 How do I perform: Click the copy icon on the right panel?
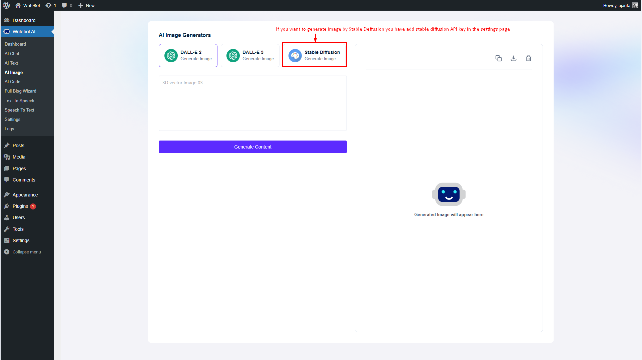click(498, 58)
